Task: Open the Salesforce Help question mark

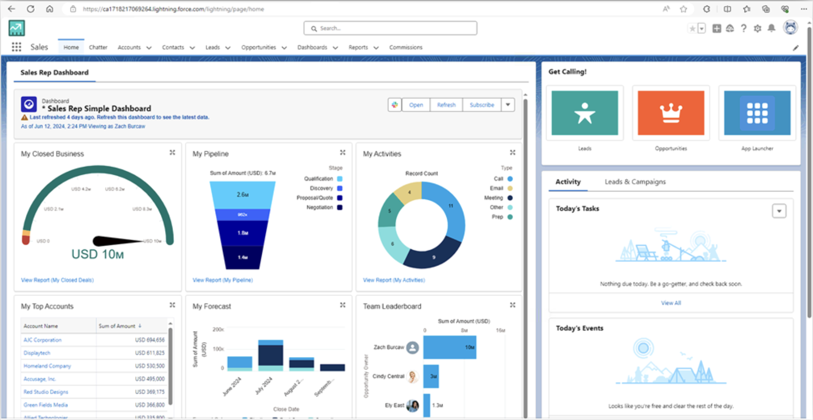Action: tap(744, 29)
